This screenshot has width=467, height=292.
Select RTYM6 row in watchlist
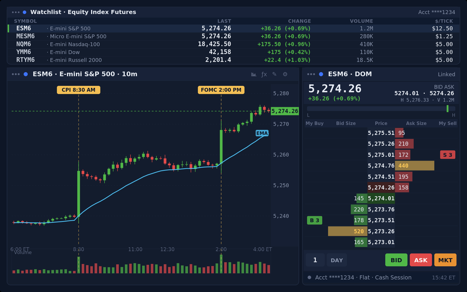pos(233,60)
